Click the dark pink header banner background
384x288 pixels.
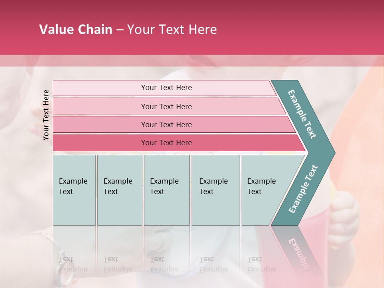[300, 28]
